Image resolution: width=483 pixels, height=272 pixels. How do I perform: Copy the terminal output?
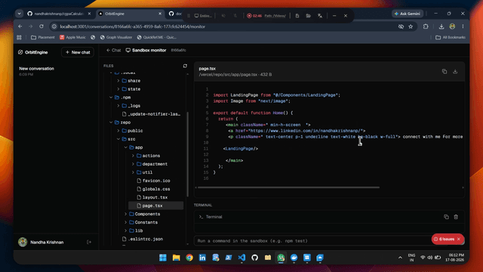[x=446, y=217]
